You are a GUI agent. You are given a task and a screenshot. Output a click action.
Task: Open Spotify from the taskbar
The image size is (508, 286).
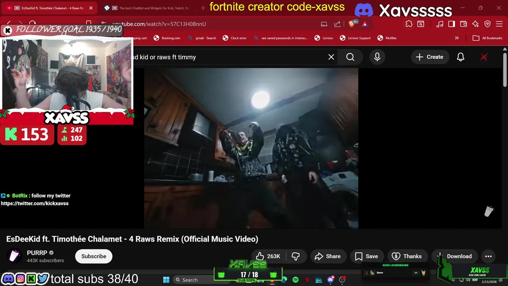pyautogui.click(x=295, y=280)
